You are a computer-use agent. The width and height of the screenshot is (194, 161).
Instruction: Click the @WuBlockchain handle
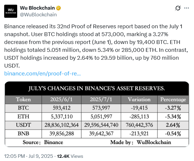38,14
